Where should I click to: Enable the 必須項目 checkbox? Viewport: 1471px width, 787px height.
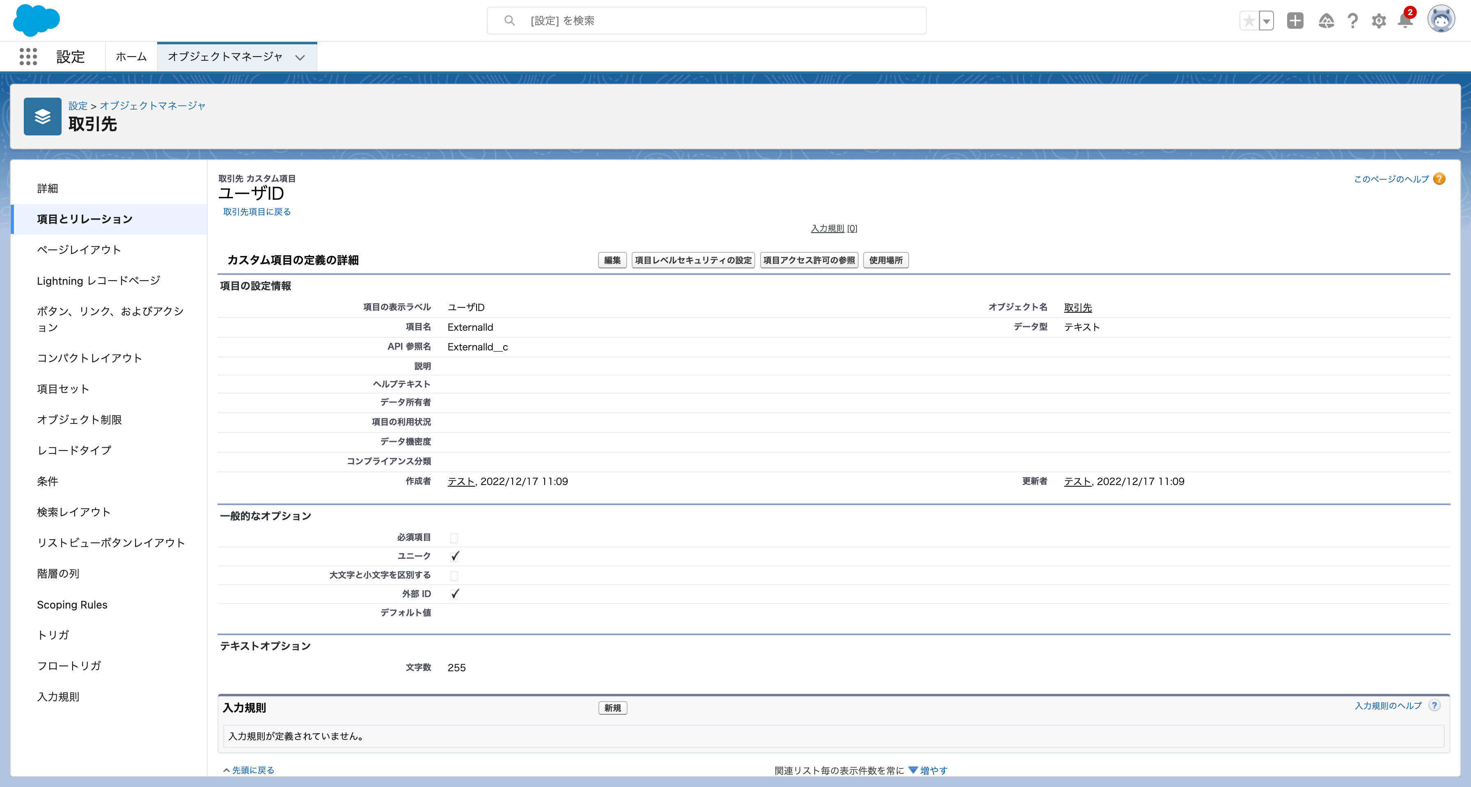(x=454, y=537)
